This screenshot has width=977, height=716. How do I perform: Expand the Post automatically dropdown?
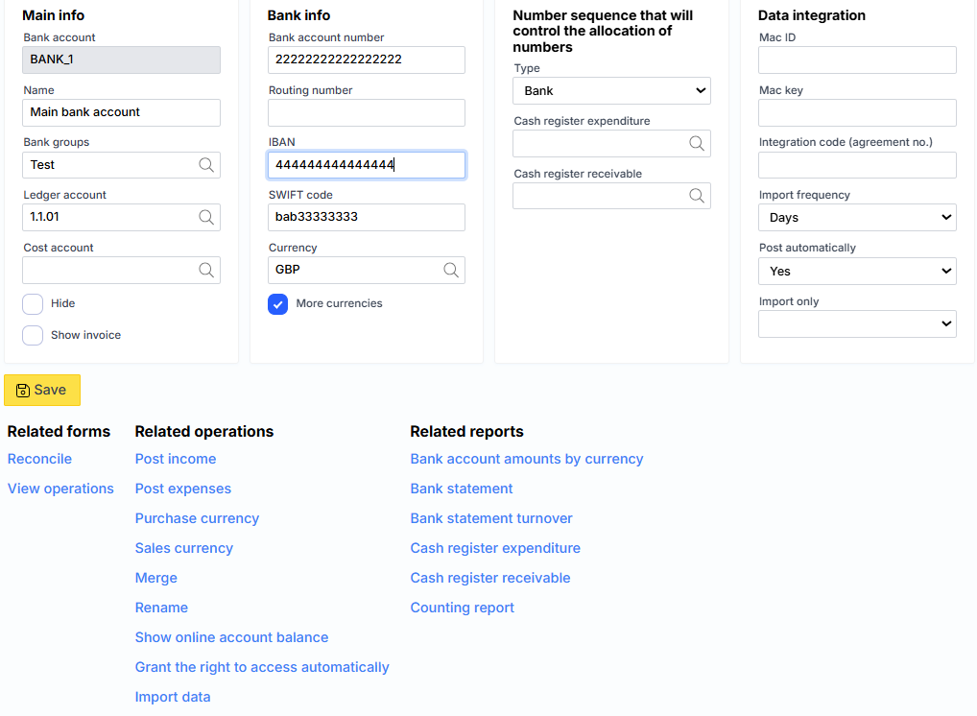(857, 272)
